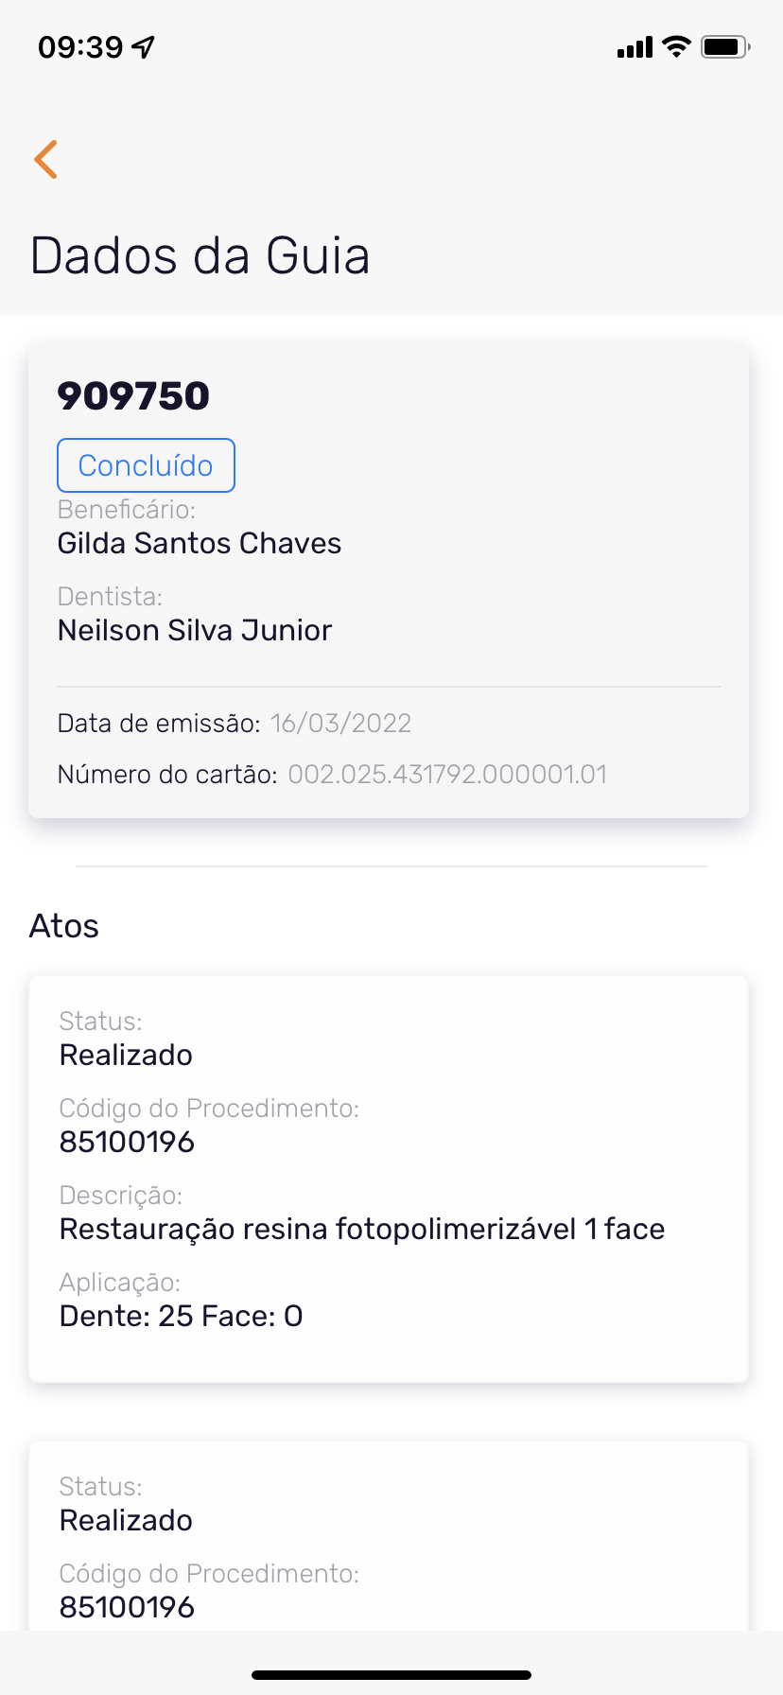Tap dentist name Neilson Silva Junior
The image size is (783, 1695).
click(195, 631)
